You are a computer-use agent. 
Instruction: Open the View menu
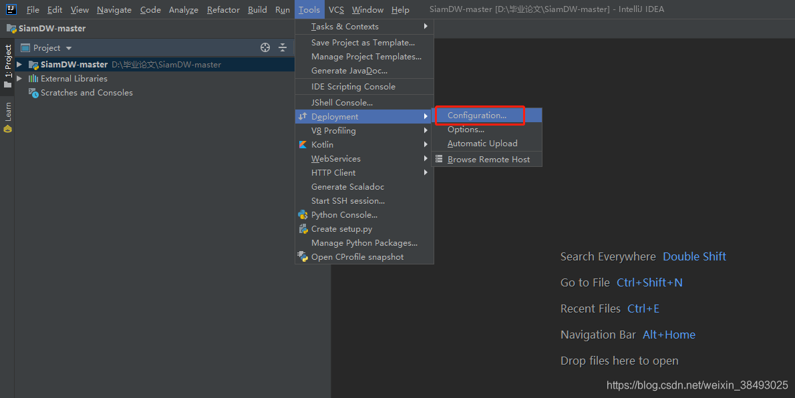tap(79, 9)
